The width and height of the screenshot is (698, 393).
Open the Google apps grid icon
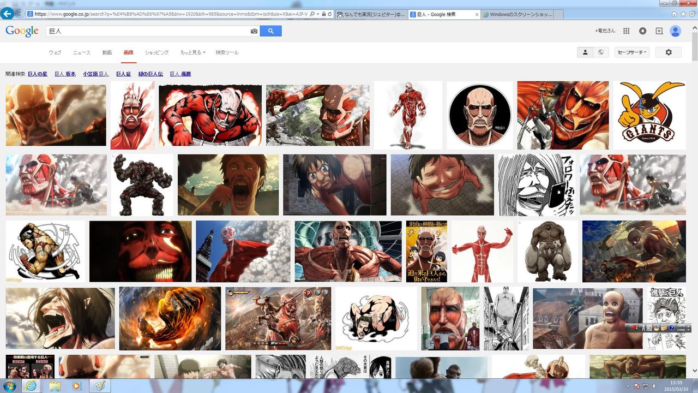tap(626, 31)
